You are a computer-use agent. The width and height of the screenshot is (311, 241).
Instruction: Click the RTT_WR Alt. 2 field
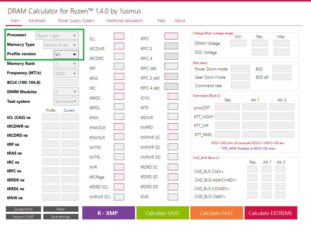tap(282, 125)
